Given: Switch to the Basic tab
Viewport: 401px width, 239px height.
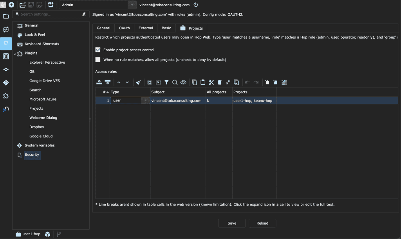Looking at the screenshot, I should 166,28.
